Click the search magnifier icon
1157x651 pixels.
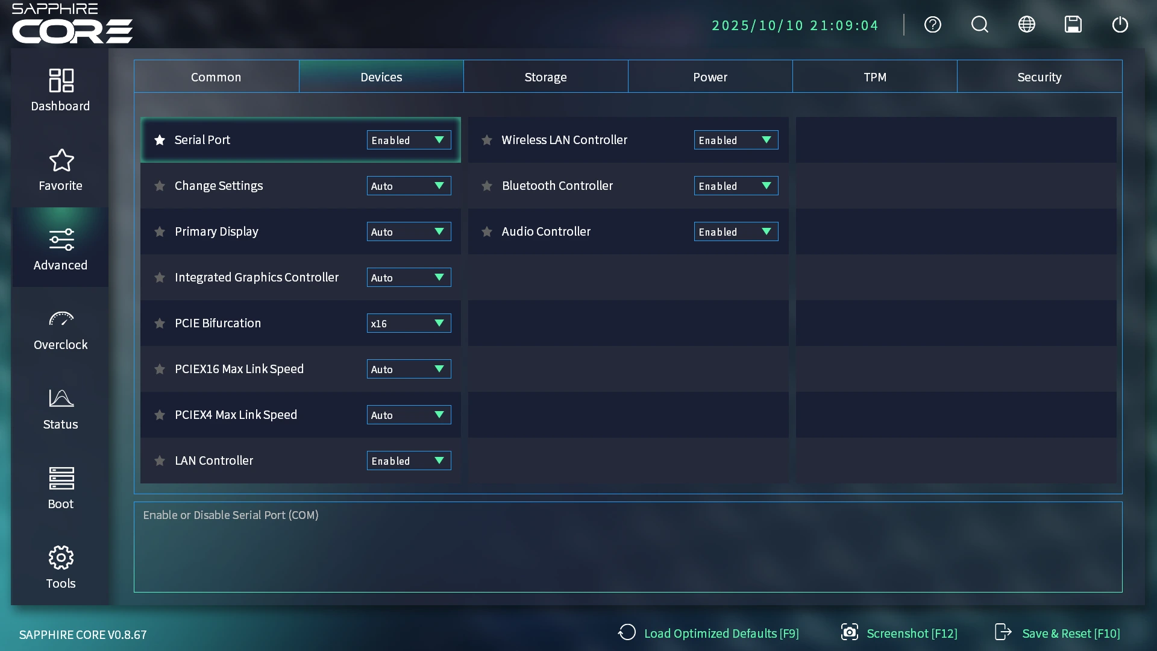(x=979, y=25)
